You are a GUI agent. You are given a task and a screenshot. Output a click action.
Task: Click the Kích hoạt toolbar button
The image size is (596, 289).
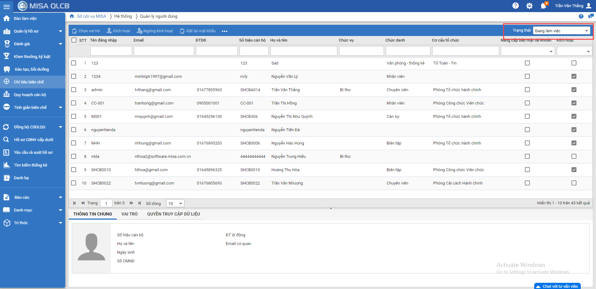118,31
